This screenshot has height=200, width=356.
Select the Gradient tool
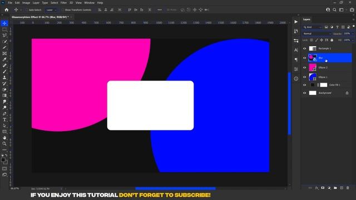tap(4, 96)
